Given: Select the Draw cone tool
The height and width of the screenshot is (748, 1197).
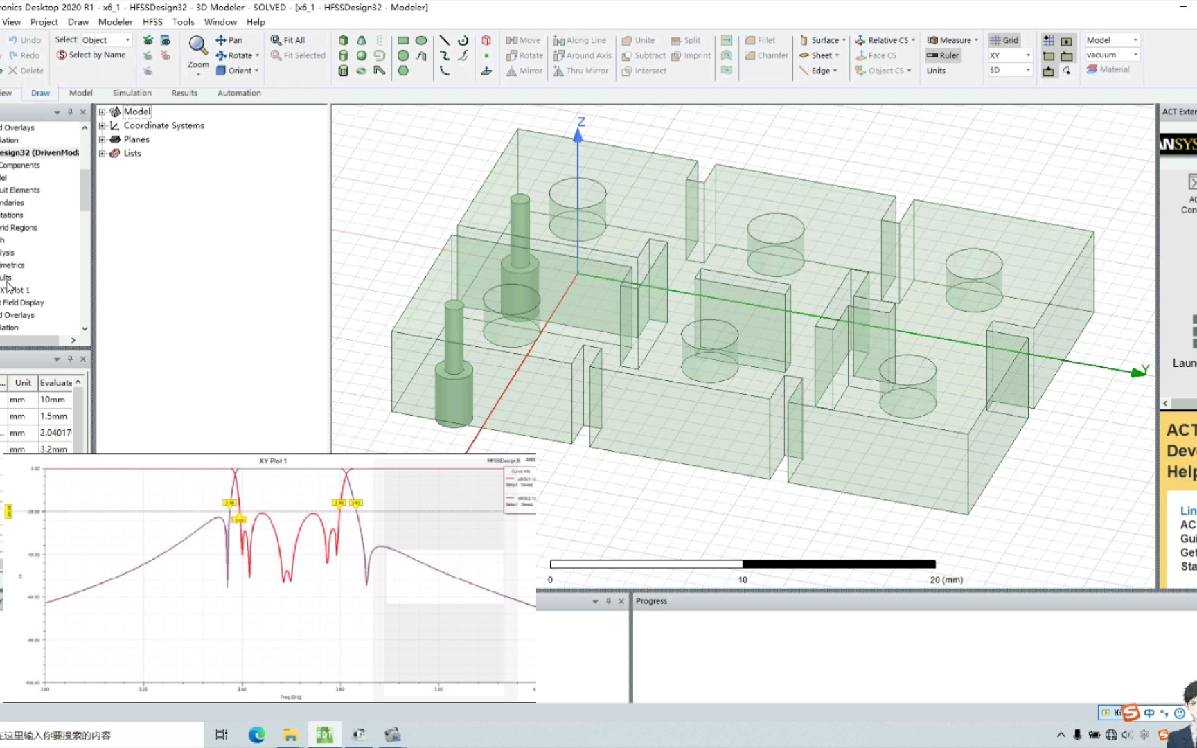Looking at the screenshot, I should pos(361,40).
